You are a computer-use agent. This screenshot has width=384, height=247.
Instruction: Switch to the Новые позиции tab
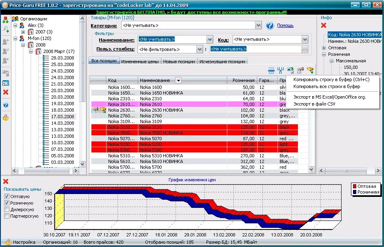click(x=179, y=62)
